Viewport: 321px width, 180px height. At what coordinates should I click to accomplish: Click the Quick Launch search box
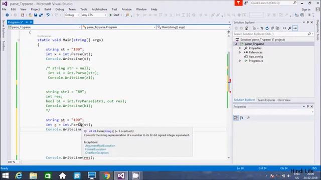coord(273,3)
